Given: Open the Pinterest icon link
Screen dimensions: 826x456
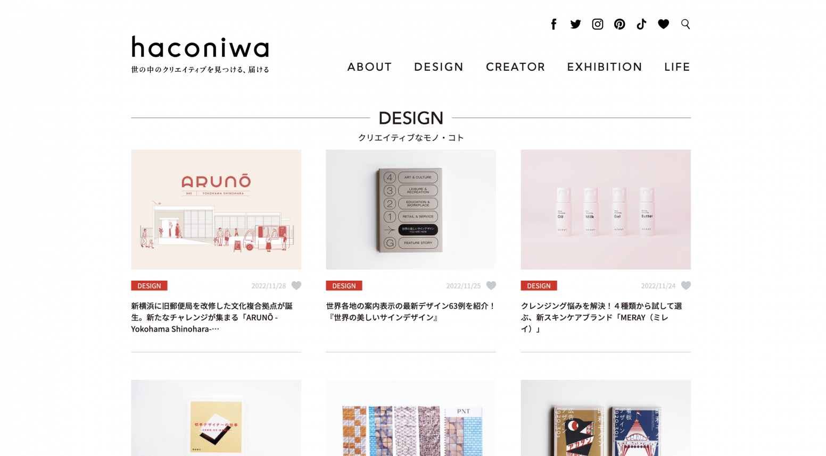Looking at the screenshot, I should [x=619, y=24].
